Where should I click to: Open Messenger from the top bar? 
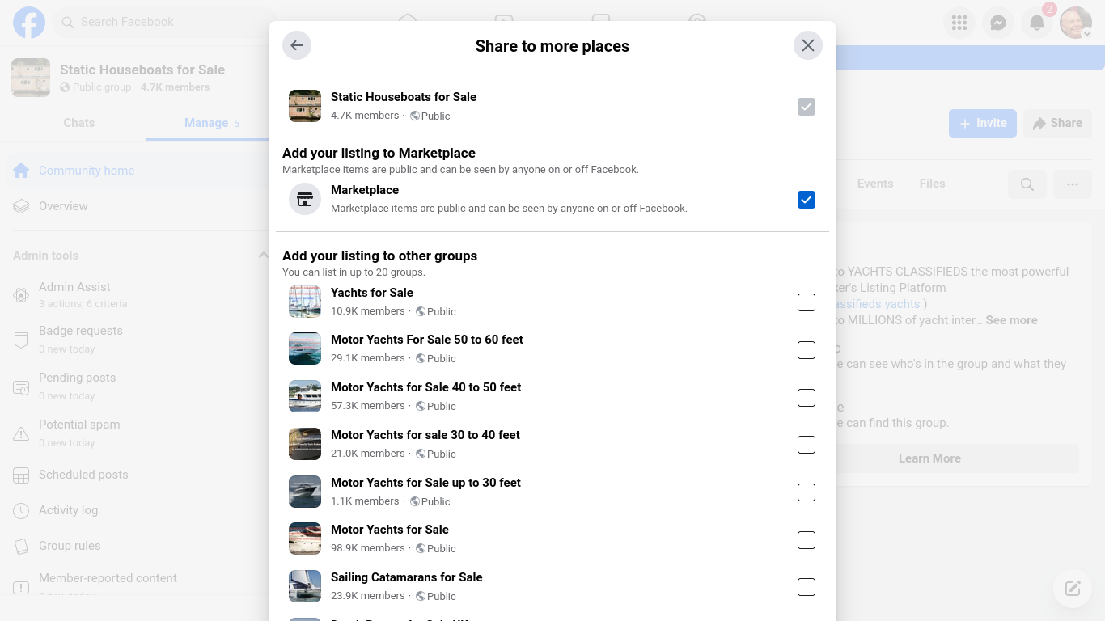point(998,23)
